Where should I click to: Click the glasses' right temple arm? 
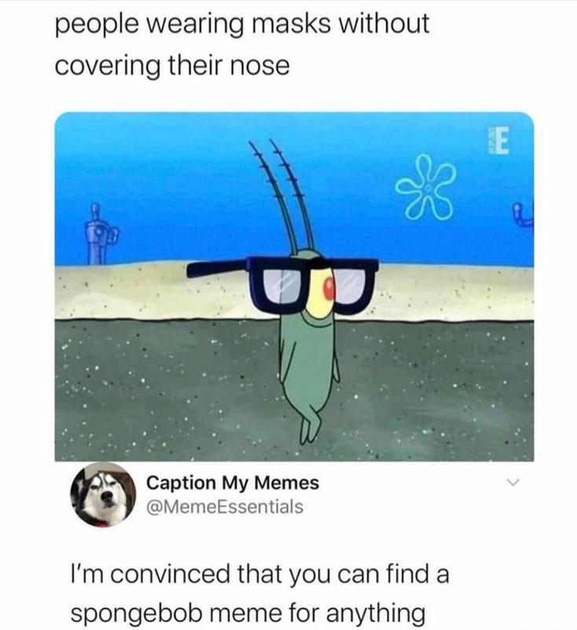click(x=215, y=268)
